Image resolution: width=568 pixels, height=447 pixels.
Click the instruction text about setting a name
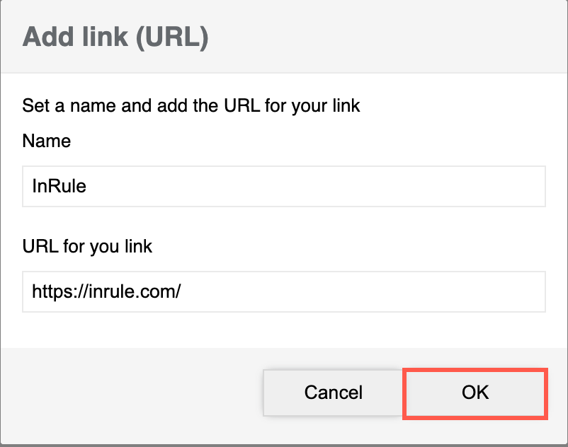pyautogui.click(x=190, y=105)
